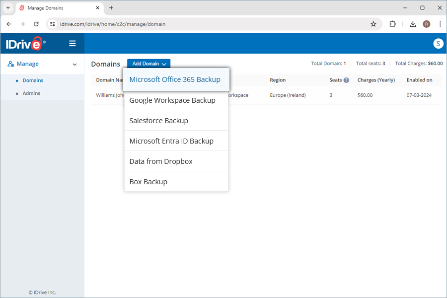
Task: Click the Seats help question mark icon
Action: pyautogui.click(x=346, y=80)
